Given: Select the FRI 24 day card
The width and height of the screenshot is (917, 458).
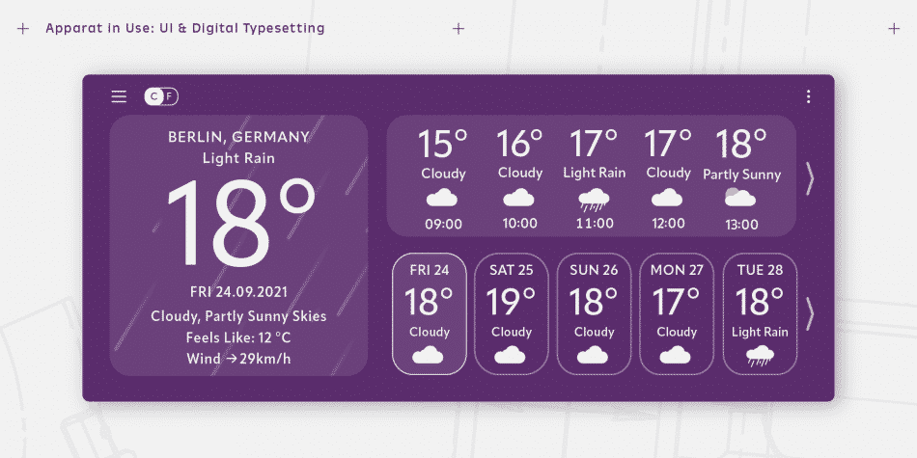Looking at the screenshot, I should (x=429, y=313).
